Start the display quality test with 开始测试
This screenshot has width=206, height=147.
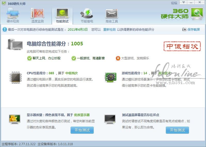point(82,130)
